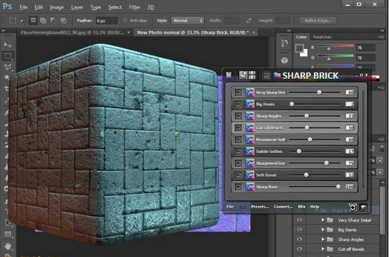Click the New selection mode icon
Screen dimensions: 389x257
[x=33, y=20]
